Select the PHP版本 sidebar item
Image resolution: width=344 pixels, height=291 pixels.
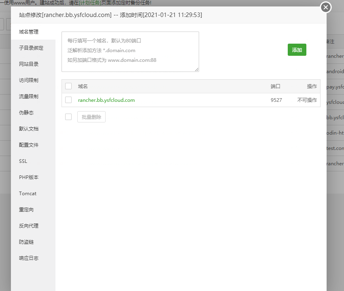tap(28, 177)
